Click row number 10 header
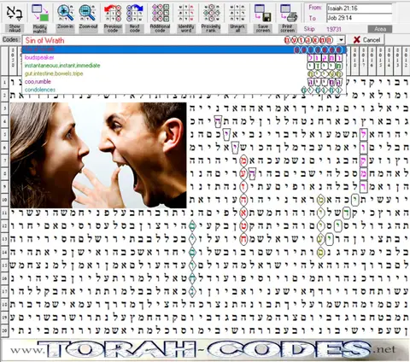 (4, 200)
